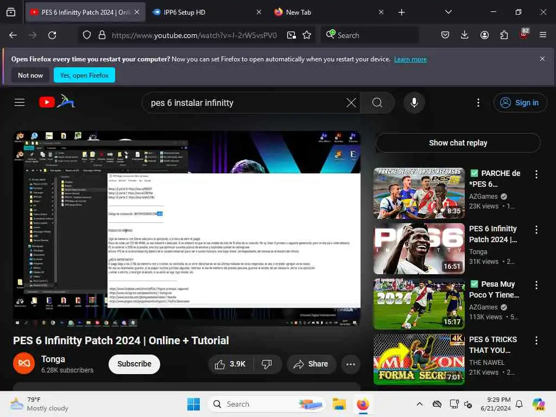Screen dimensions: 556x417
Task: Open options for PES 6 TRICKS video
Action: tap(536, 340)
